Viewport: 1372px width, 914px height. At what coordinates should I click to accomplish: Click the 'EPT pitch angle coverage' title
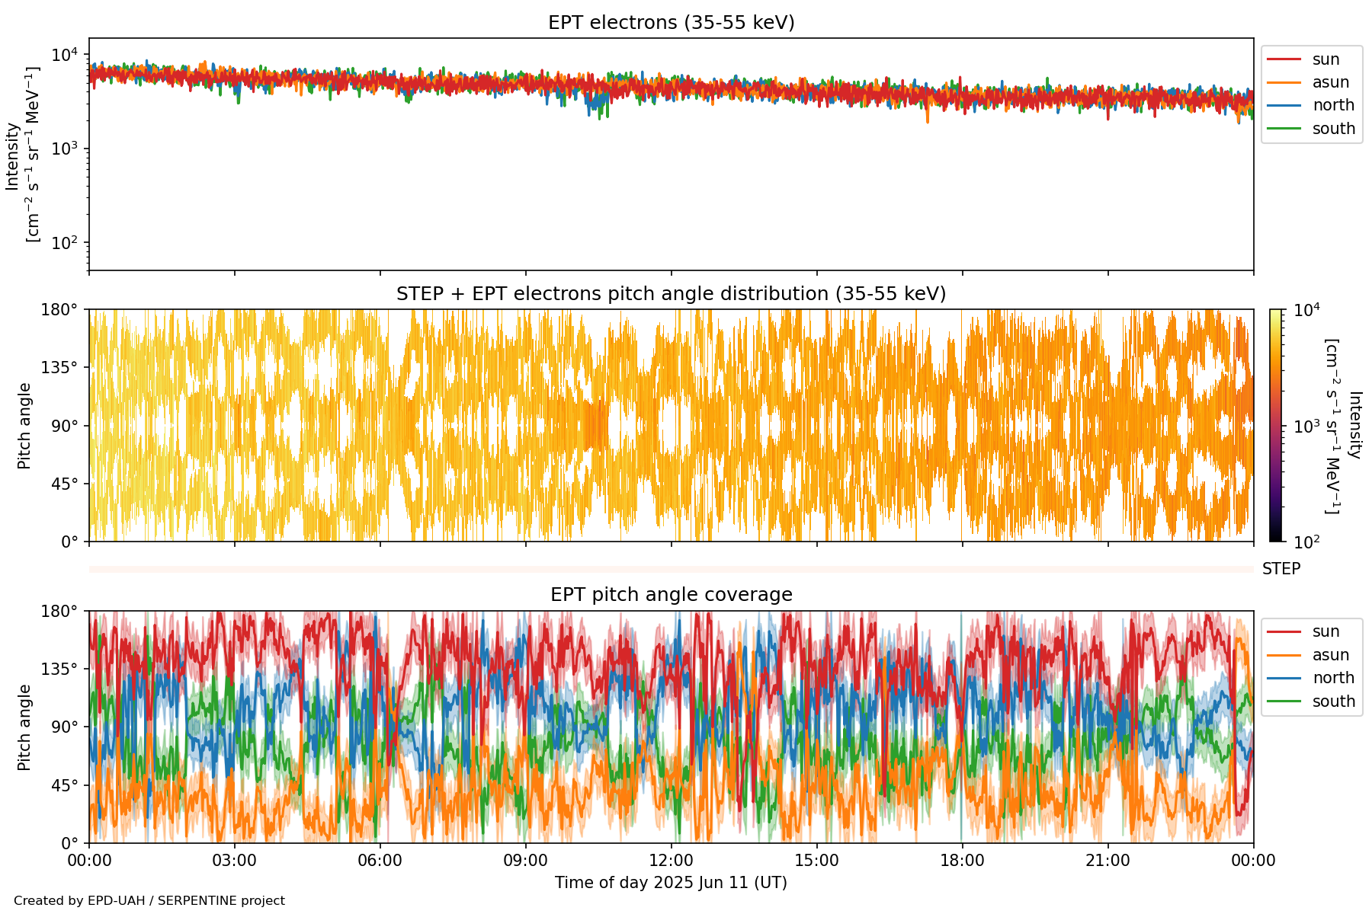tap(671, 595)
